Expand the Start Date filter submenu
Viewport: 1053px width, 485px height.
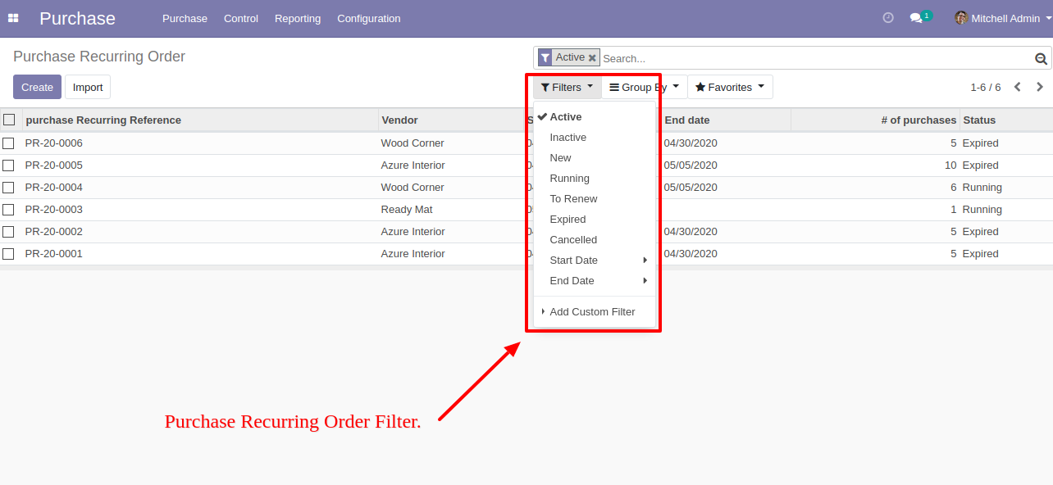pyautogui.click(x=595, y=261)
